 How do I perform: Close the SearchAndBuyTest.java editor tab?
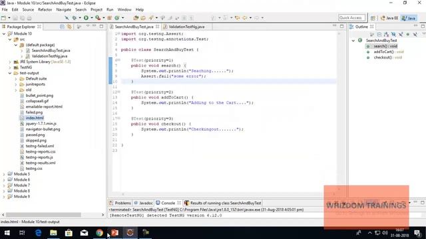[157, 27]
